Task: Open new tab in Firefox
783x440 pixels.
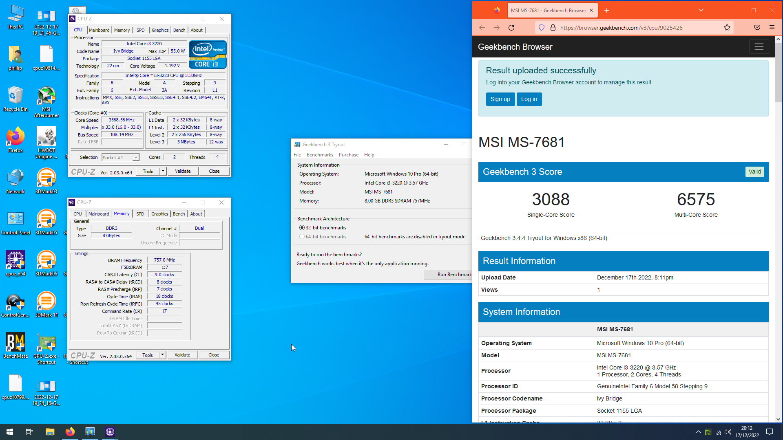Action: pos(607,11)
